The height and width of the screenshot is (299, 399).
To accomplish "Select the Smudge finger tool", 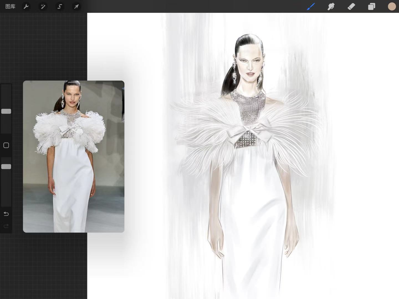I will tap(331, 6).
